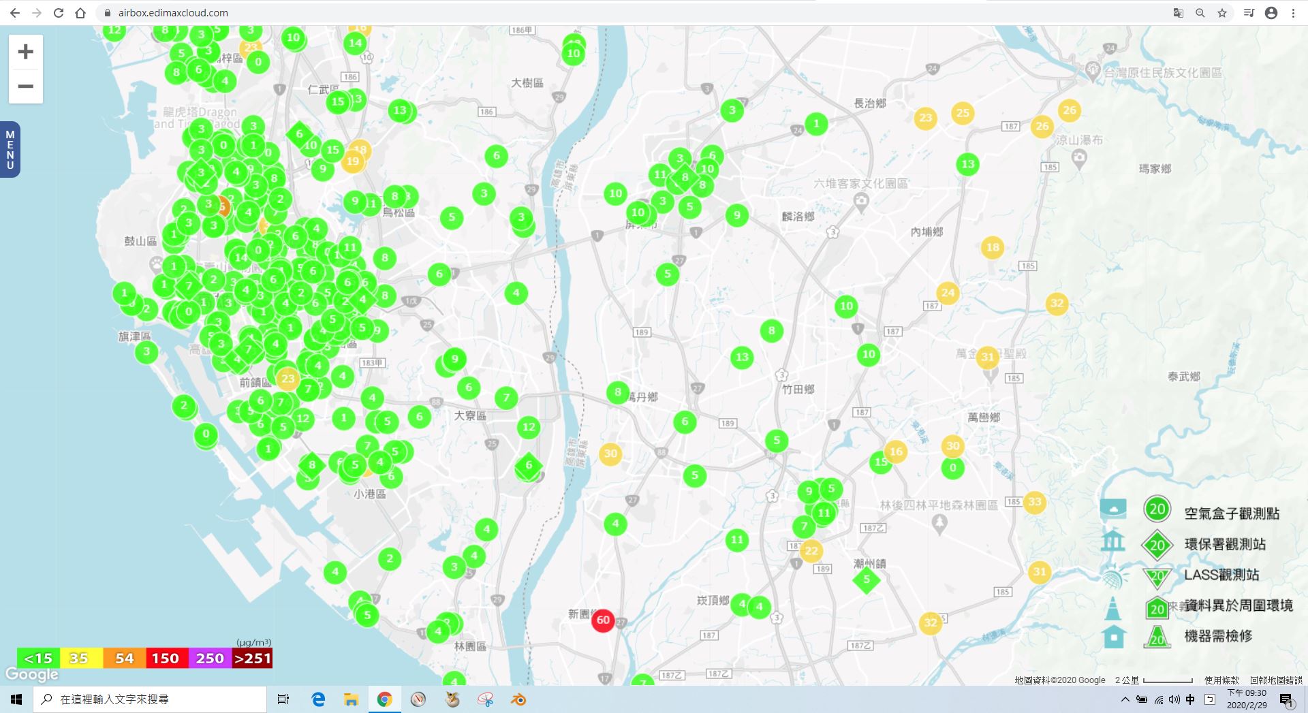Viewport: 1308px width, 713px height.
Task: Click the 機器需檢修 legend label
Action: tap(1218, 636)
